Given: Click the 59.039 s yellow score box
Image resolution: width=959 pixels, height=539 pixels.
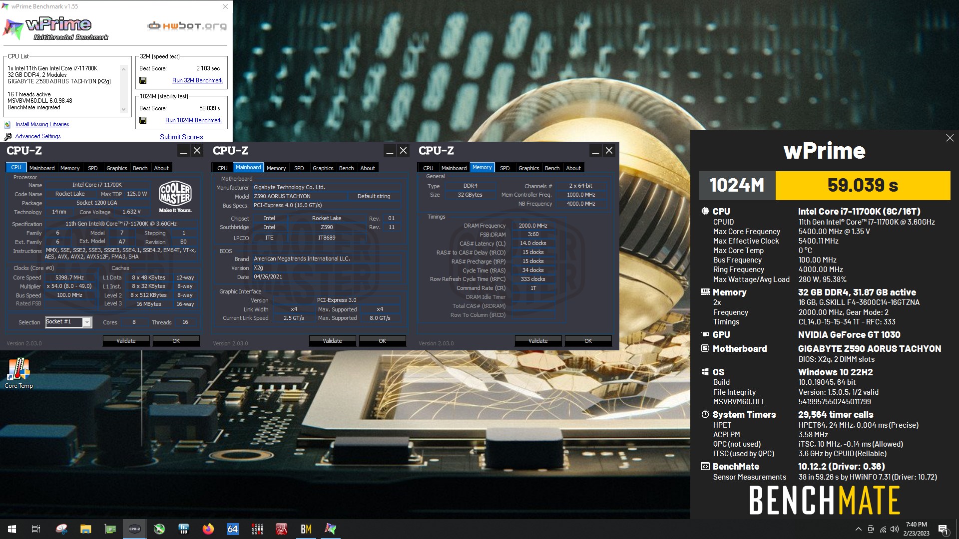Looking at the screenshot, I should [863, 186].
